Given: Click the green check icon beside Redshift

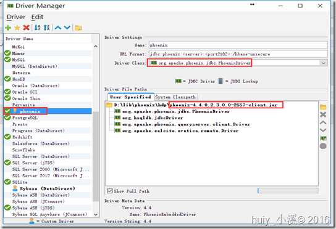Looking at the screenshot, I should (x=7, y=137).
